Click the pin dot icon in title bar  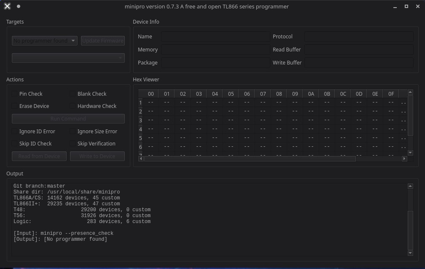click(x=19, y=6)
